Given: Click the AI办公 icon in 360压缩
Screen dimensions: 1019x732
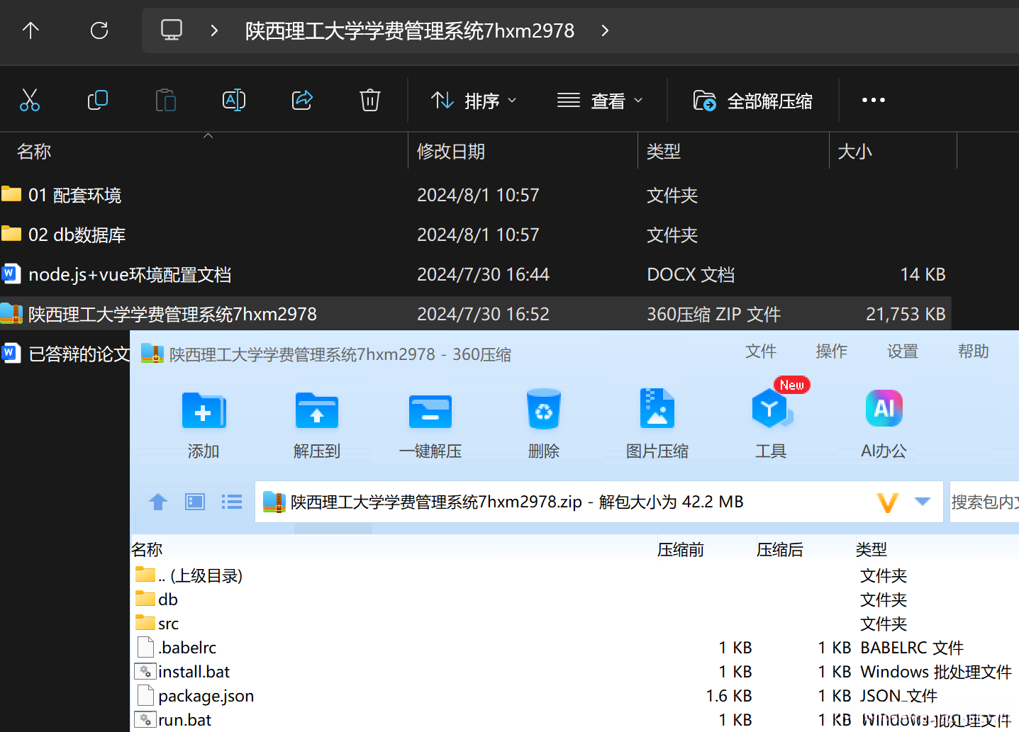Looking at the screenshot, I should click(884, 408).
